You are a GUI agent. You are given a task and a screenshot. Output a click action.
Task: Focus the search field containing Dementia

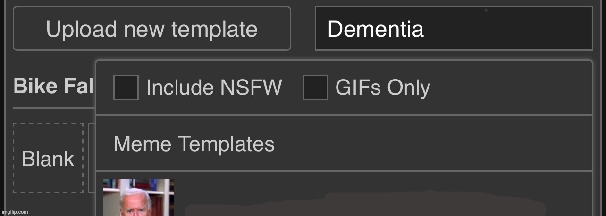(x=454, y=28)
